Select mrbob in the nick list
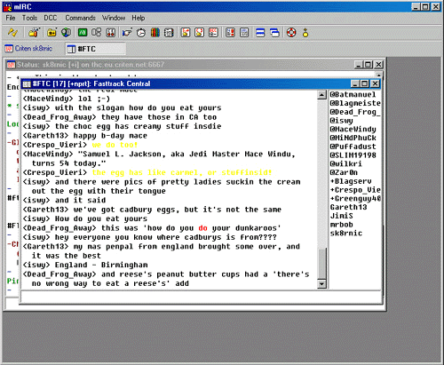 pos(342,225)
